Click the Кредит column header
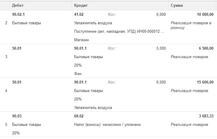This screenshot has height=139, width=217. 81,5
